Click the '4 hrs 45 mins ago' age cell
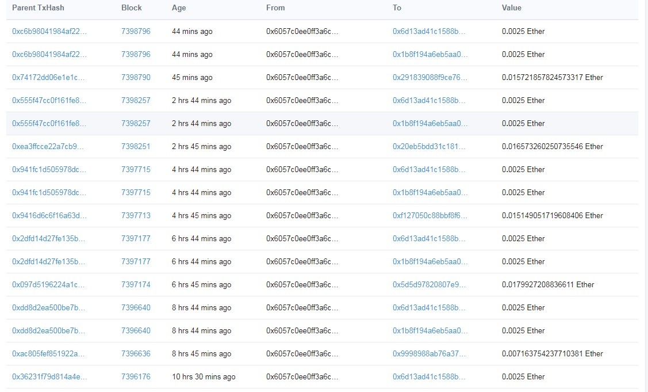This screenshot has height=392, width=648. tap(202, 216)
